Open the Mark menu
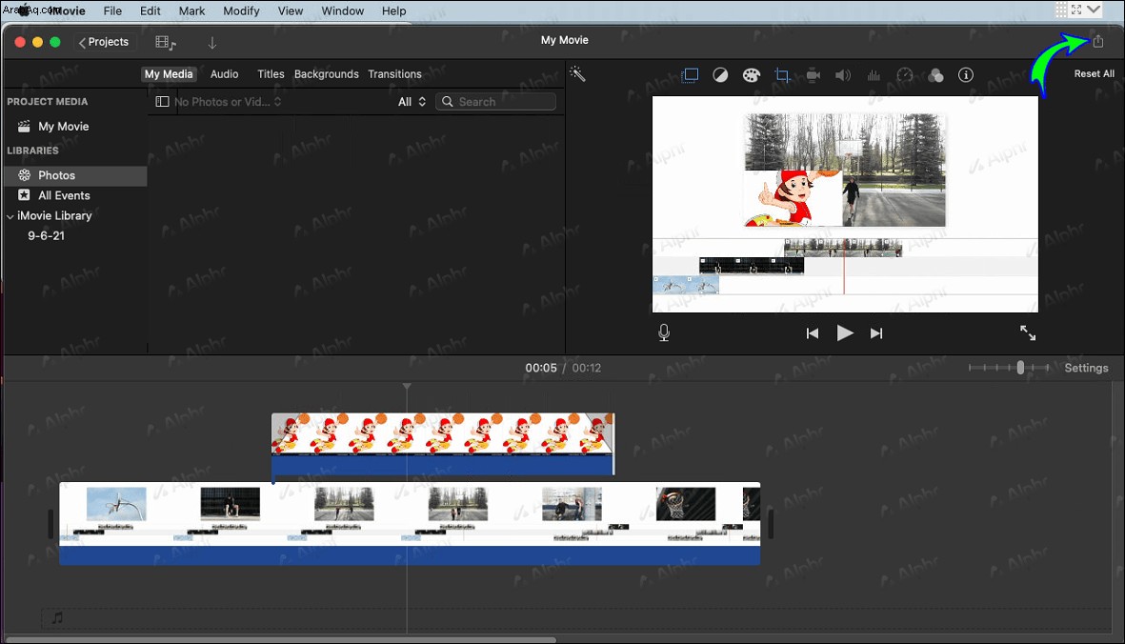The width and height of the screenshot is (1125, 644). tap(191, 10)
